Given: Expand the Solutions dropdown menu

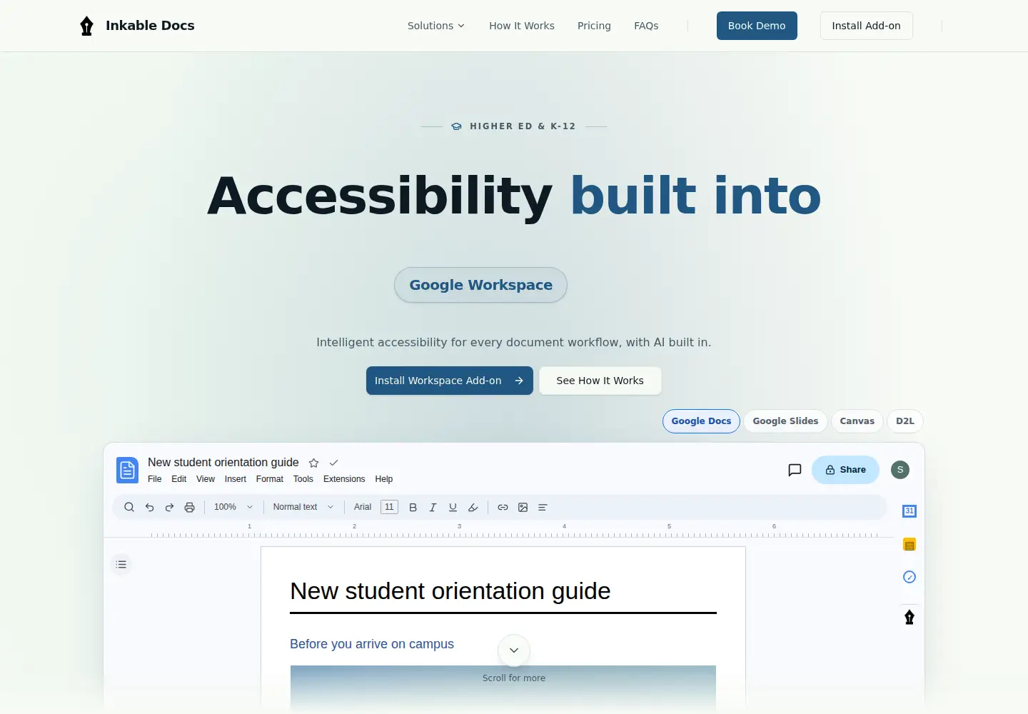Looking at the screenshot, I should pos(436,26).
